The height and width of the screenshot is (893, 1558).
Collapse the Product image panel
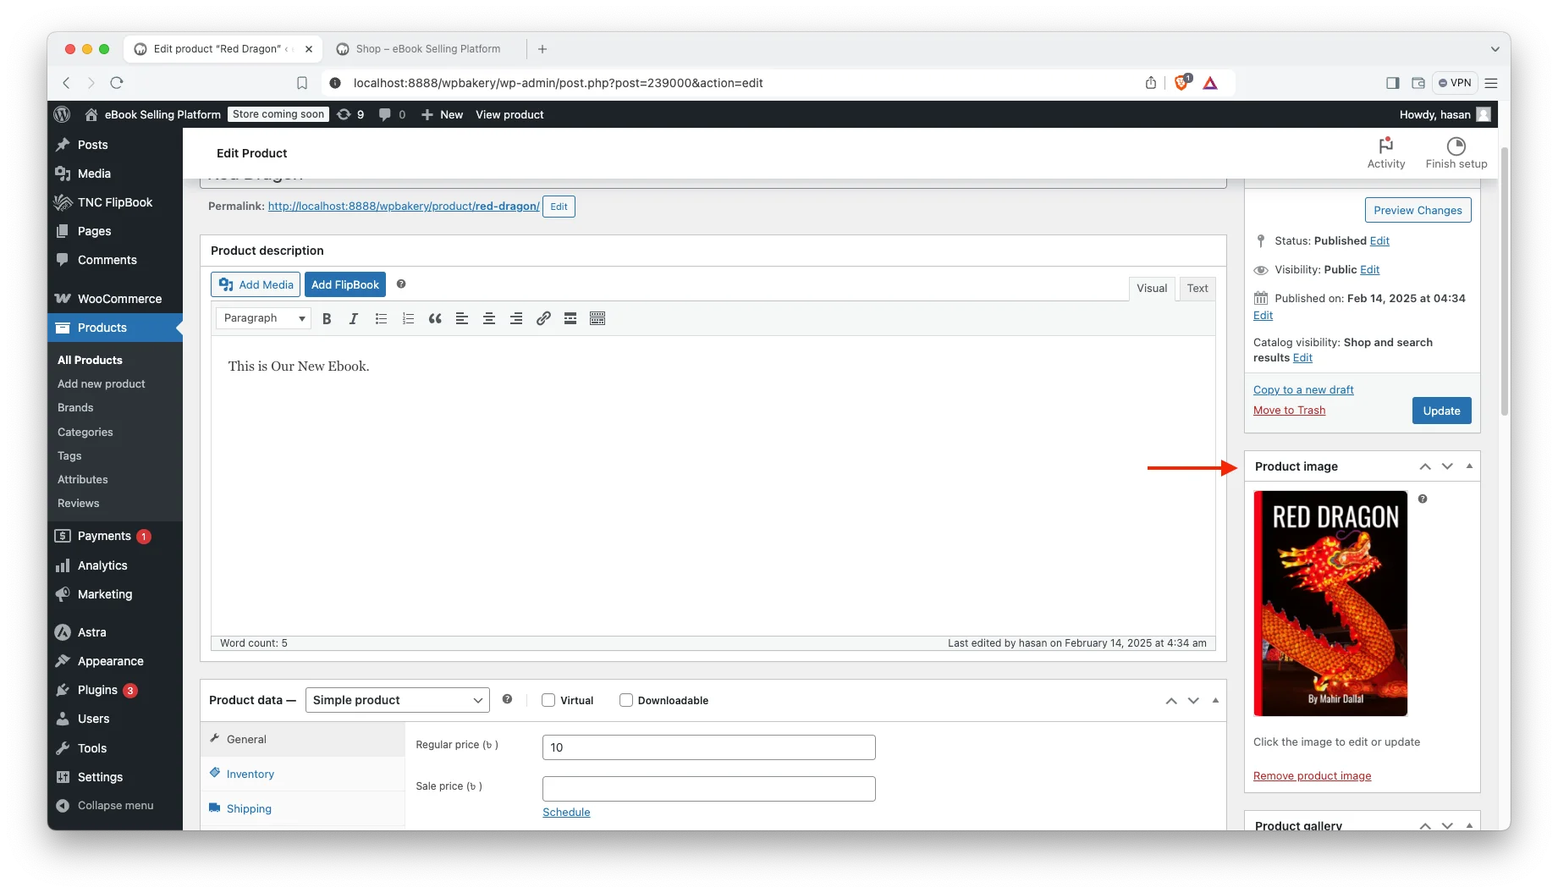(1469, 466)
